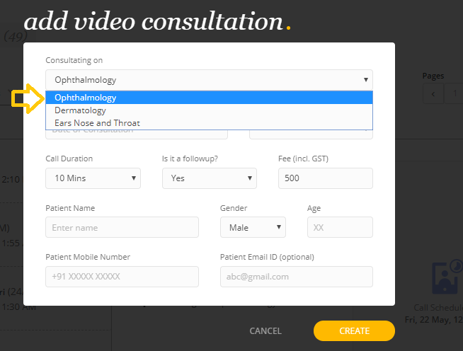The image size is (463, 351).
Task: Click the Call Scheduled date text
Action: click(x=433, y=319)
